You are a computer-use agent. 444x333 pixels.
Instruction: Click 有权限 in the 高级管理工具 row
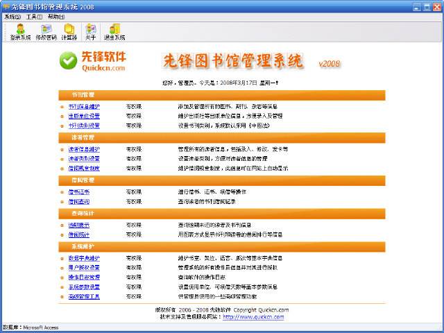click(134, 296)
